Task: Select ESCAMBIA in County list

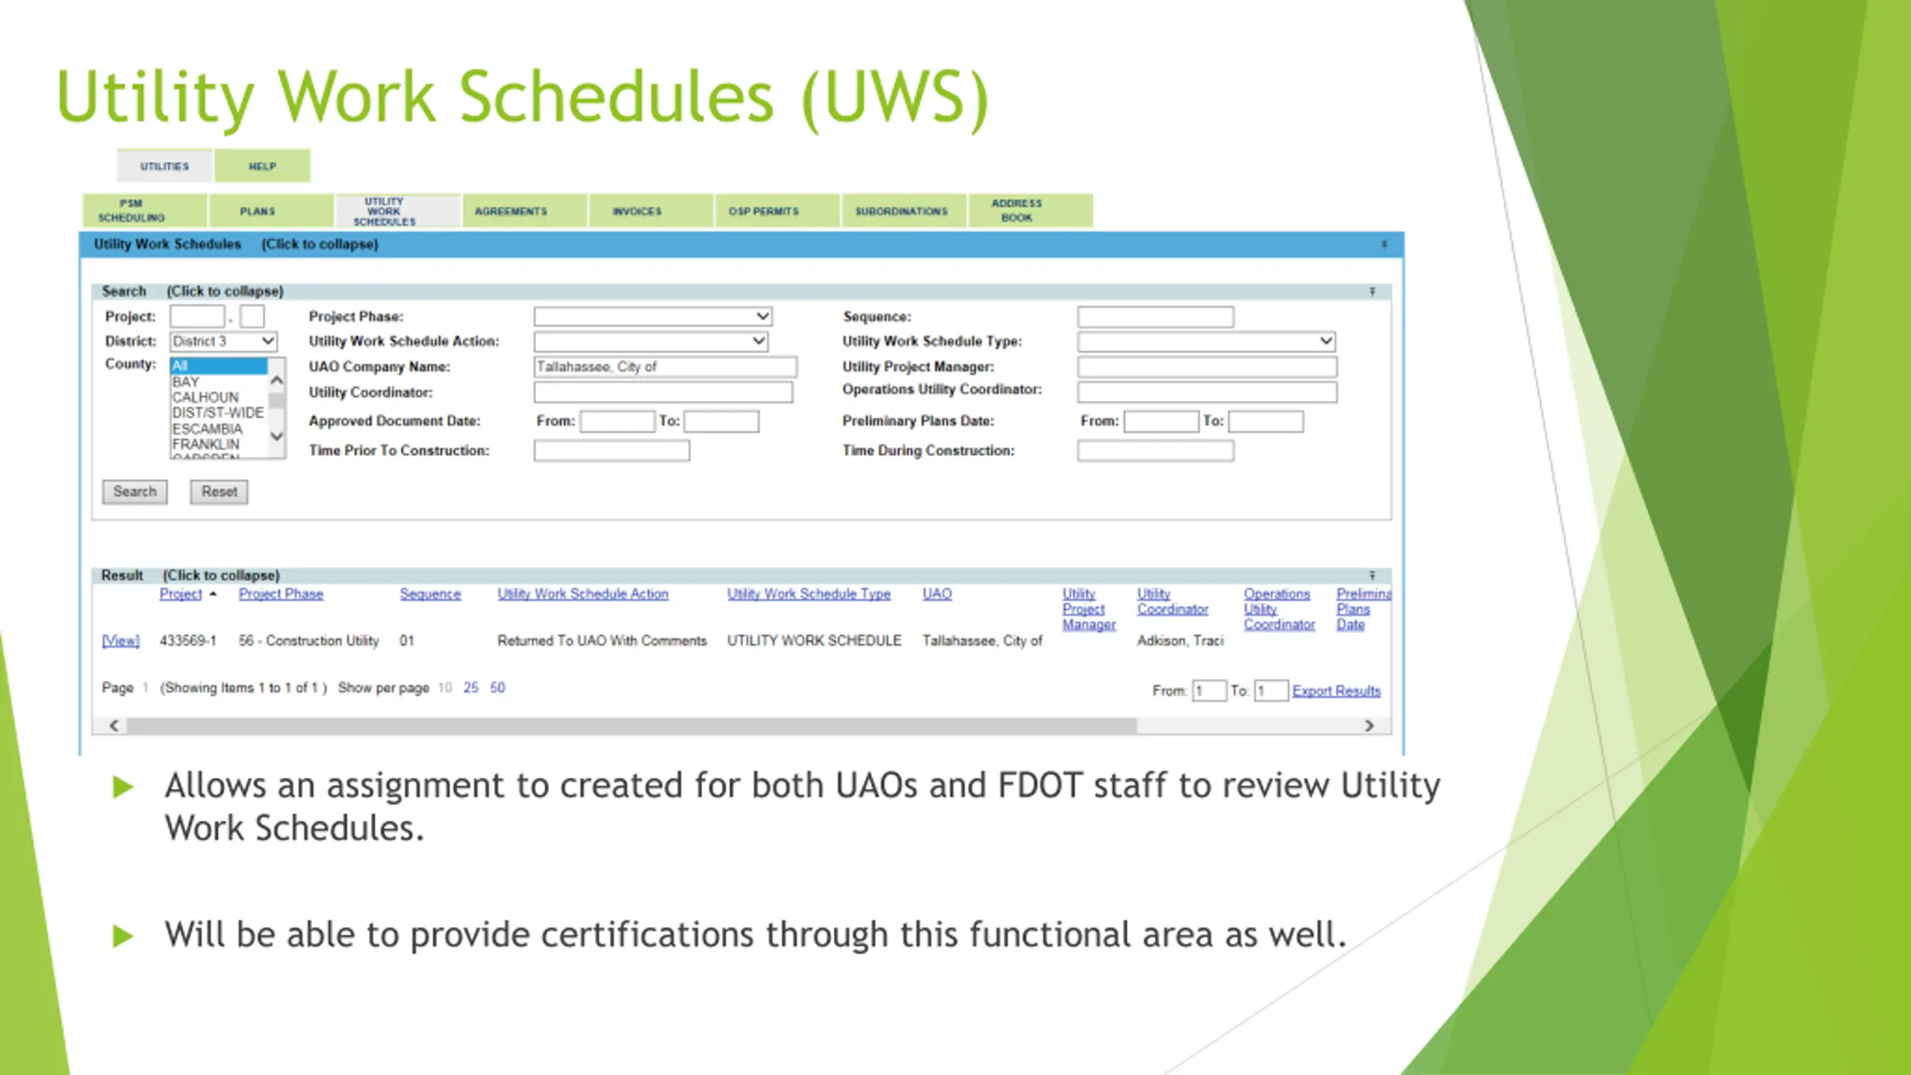Action: 218,429
